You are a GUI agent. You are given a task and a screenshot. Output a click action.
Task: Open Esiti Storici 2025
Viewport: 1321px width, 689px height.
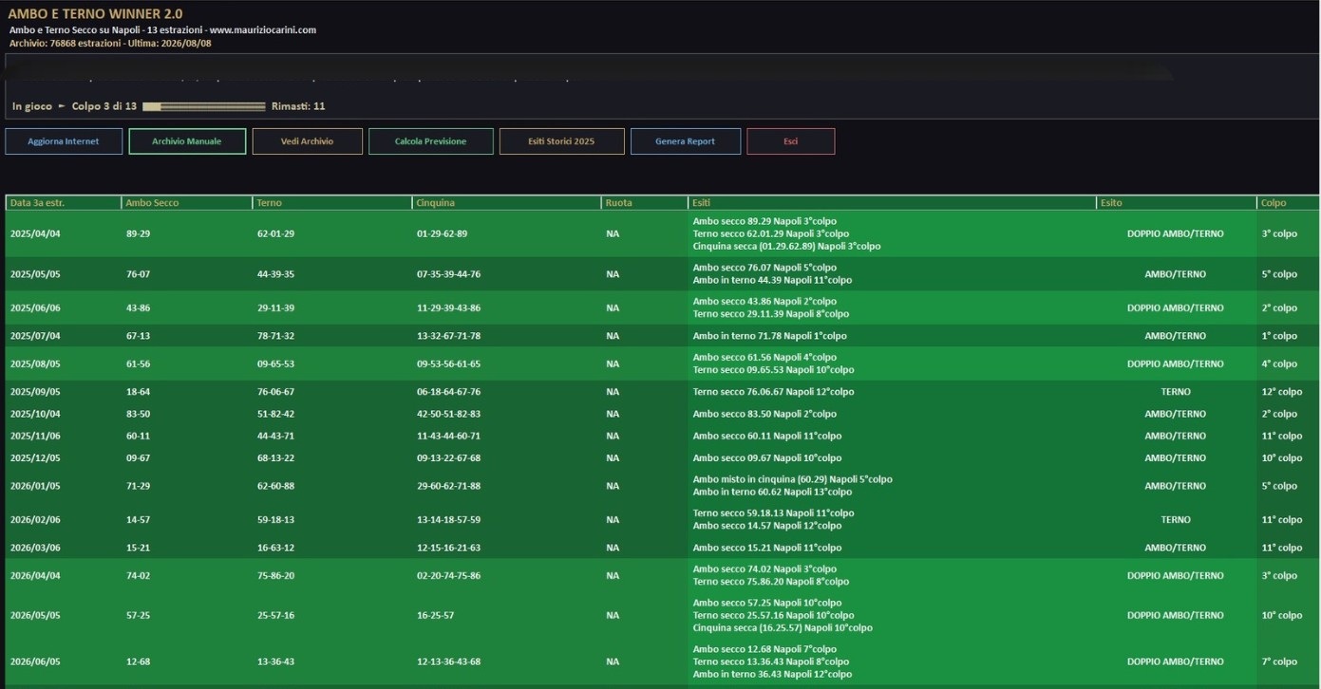pos(561,141)
